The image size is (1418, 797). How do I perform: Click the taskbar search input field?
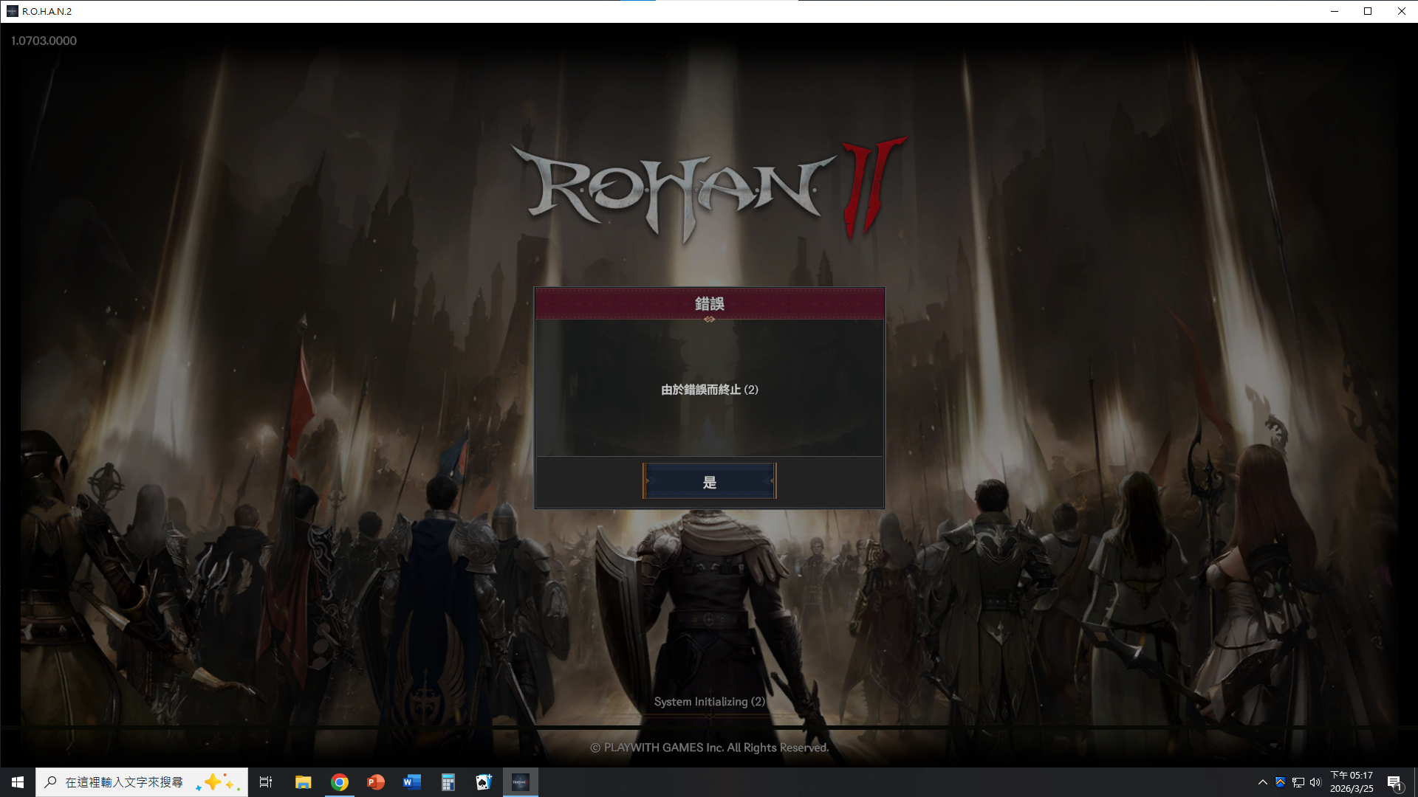[x=124, y=782]
